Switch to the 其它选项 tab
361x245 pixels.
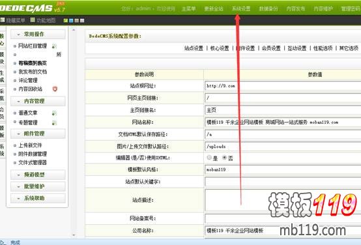(x=349, y=48)
